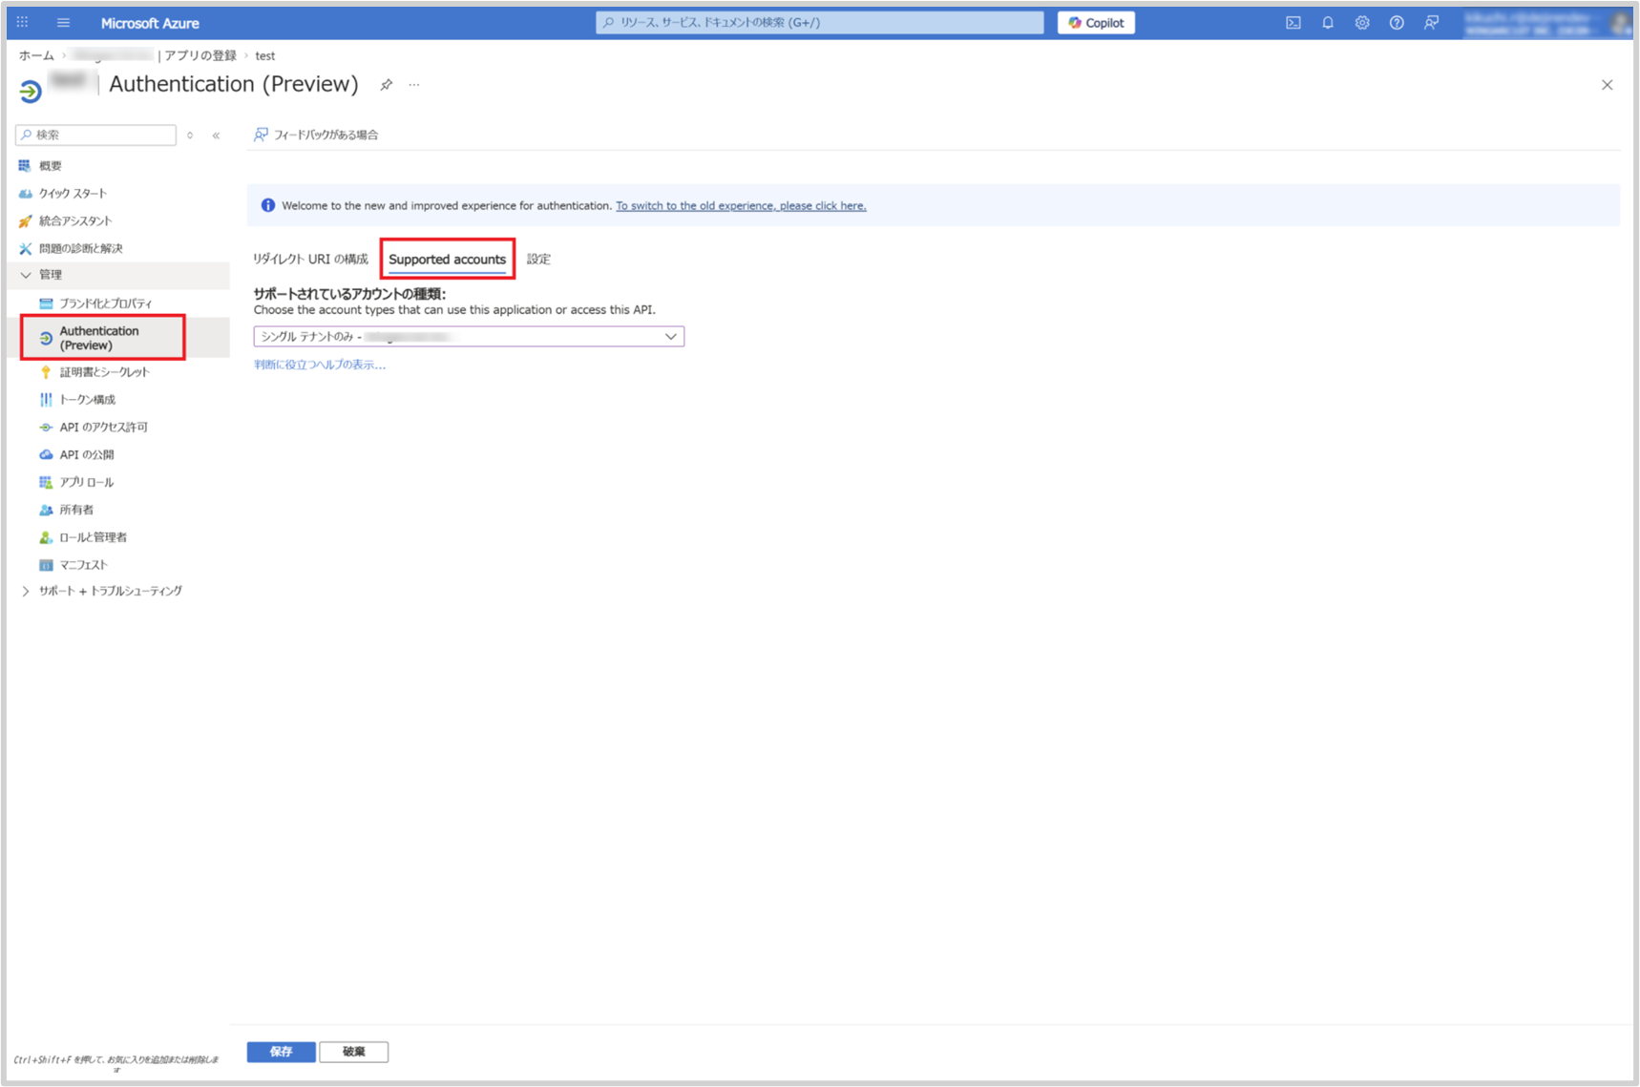Click the Copilot button

point(1096,23)
